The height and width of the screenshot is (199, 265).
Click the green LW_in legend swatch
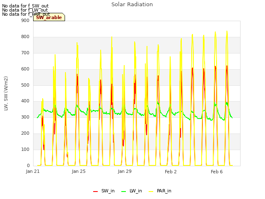(124, 192)
